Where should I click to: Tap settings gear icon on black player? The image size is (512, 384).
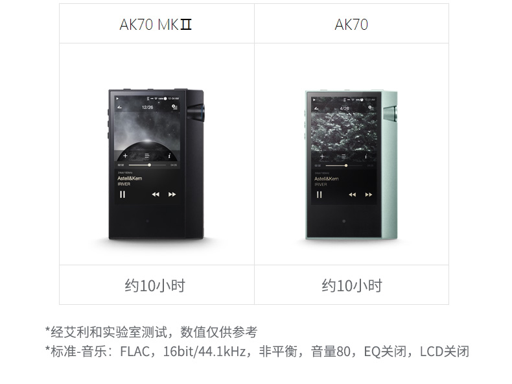174,107
